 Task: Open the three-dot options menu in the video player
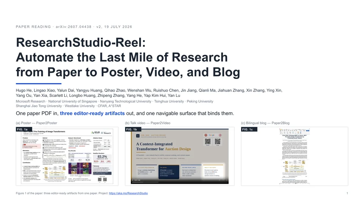point(227,180)
